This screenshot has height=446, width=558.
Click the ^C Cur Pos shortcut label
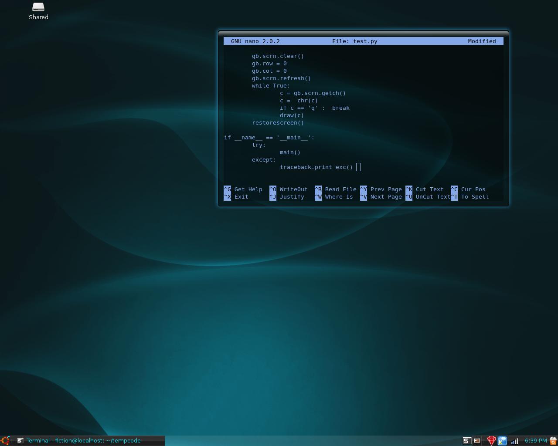468,189
